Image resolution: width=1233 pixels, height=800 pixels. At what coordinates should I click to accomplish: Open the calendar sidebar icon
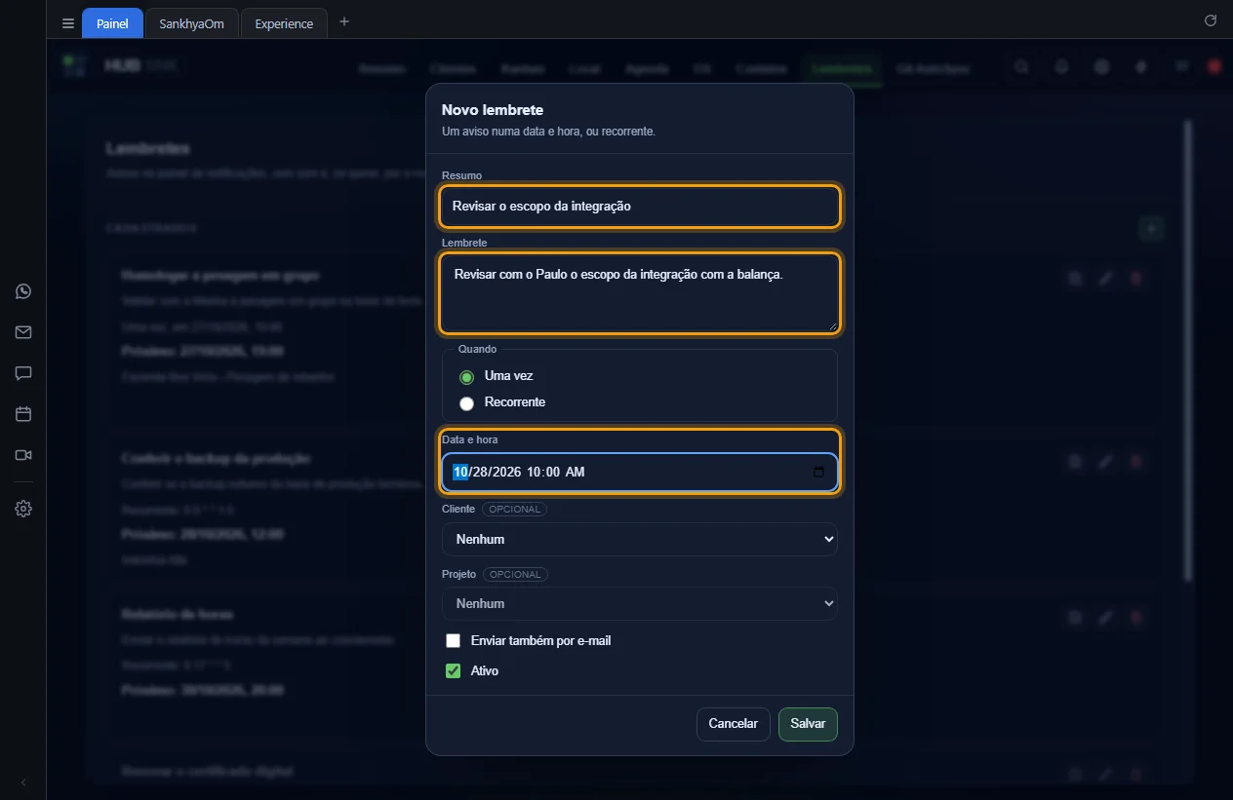(x=23, y=414)
